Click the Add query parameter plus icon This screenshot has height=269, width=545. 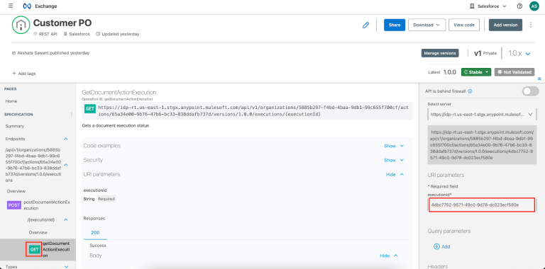click(436, 246)
